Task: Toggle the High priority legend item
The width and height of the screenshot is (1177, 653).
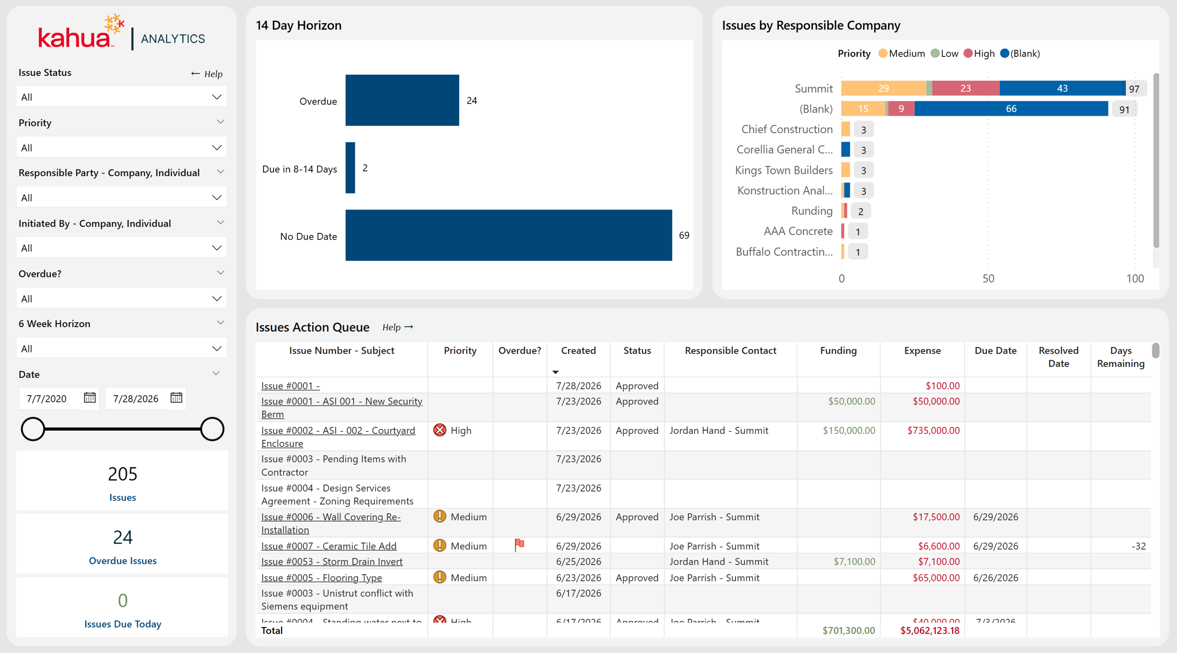Action: 979,54
